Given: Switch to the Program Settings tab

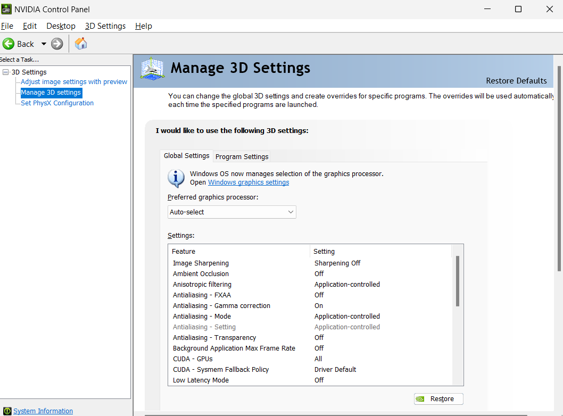Looking at the screenshot, I should pos(242,156).
